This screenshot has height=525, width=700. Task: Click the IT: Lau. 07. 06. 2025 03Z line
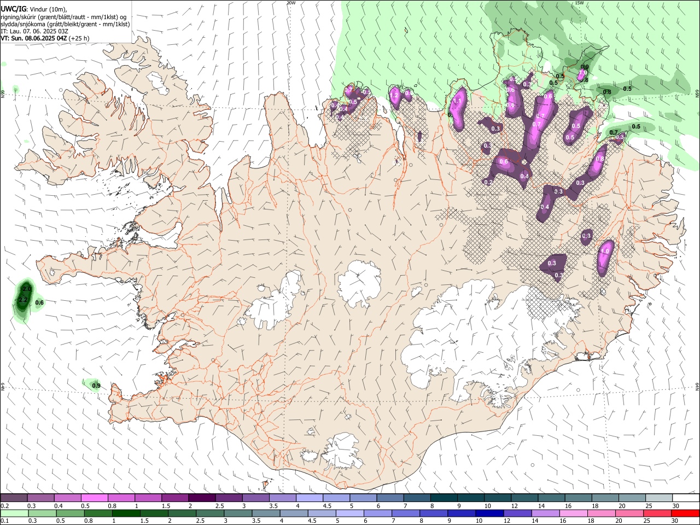coord(34,31)
